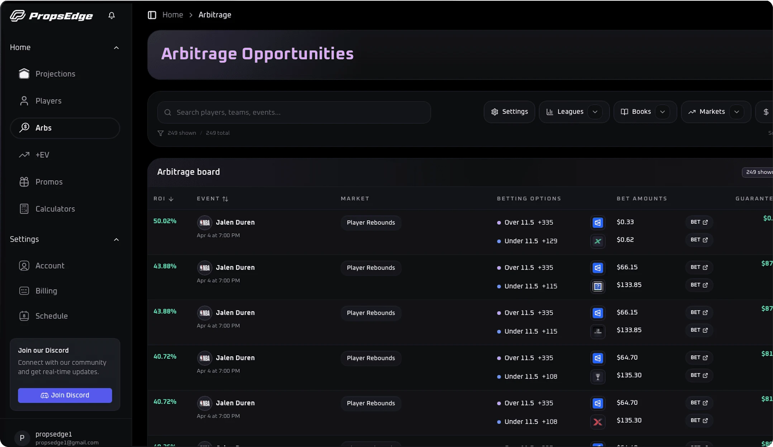
Task: Open Account settings
Action: (x=65, y=266)
